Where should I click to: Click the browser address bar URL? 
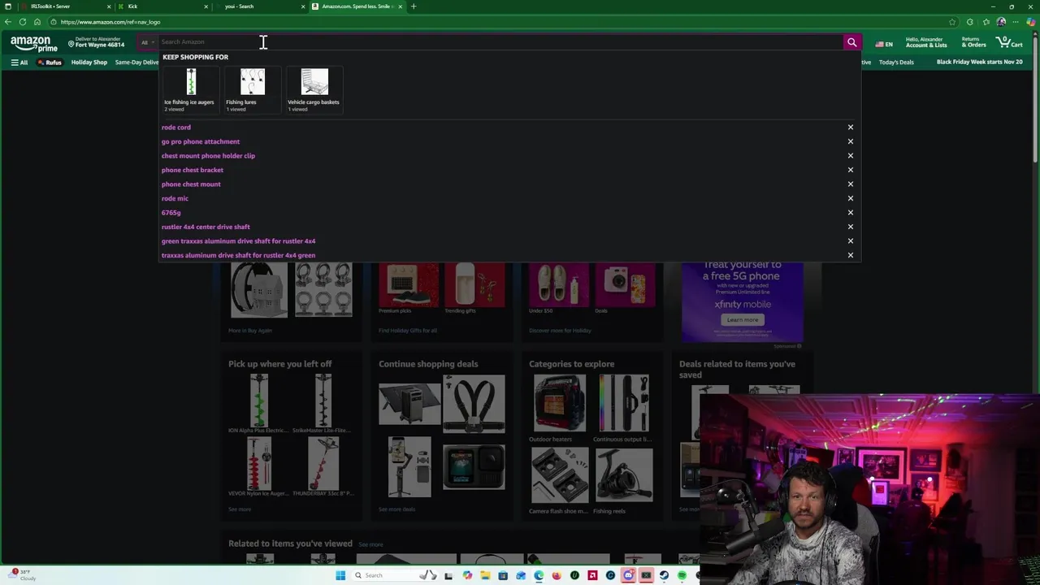click(x=110, y=22)
